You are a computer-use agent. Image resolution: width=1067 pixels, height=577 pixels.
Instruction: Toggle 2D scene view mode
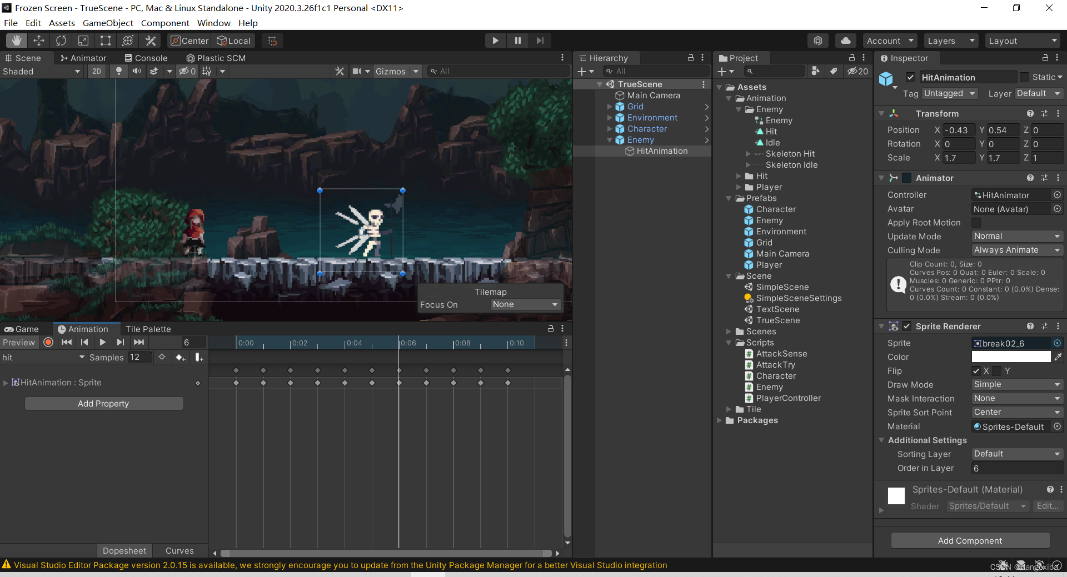coord(97,71)
